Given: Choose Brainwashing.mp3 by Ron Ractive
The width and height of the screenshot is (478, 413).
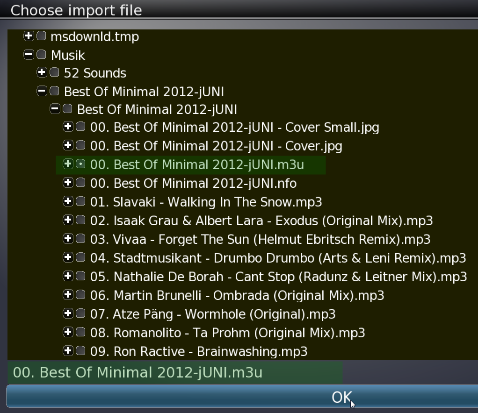Looking at the screenshot, I should click(199, 352).
